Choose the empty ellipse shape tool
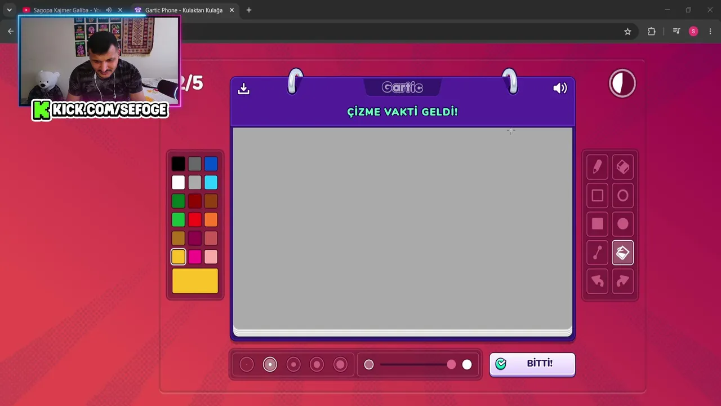 tap(622, 196)
